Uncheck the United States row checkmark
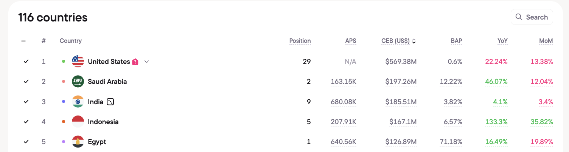 [x=26, y=61]
